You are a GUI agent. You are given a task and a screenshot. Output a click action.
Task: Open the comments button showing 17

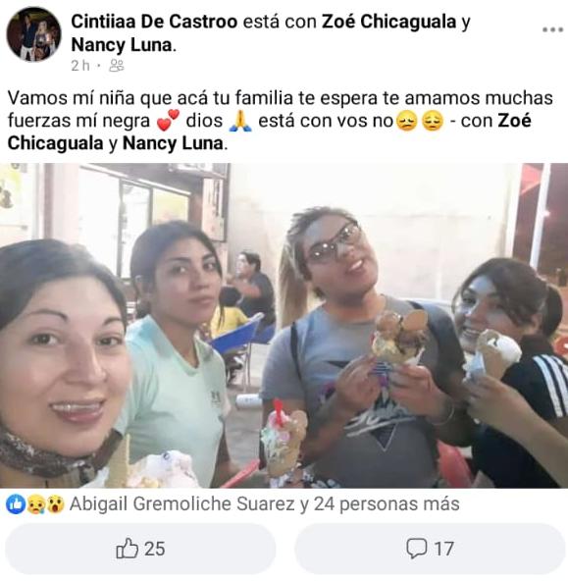coord(430,549)
